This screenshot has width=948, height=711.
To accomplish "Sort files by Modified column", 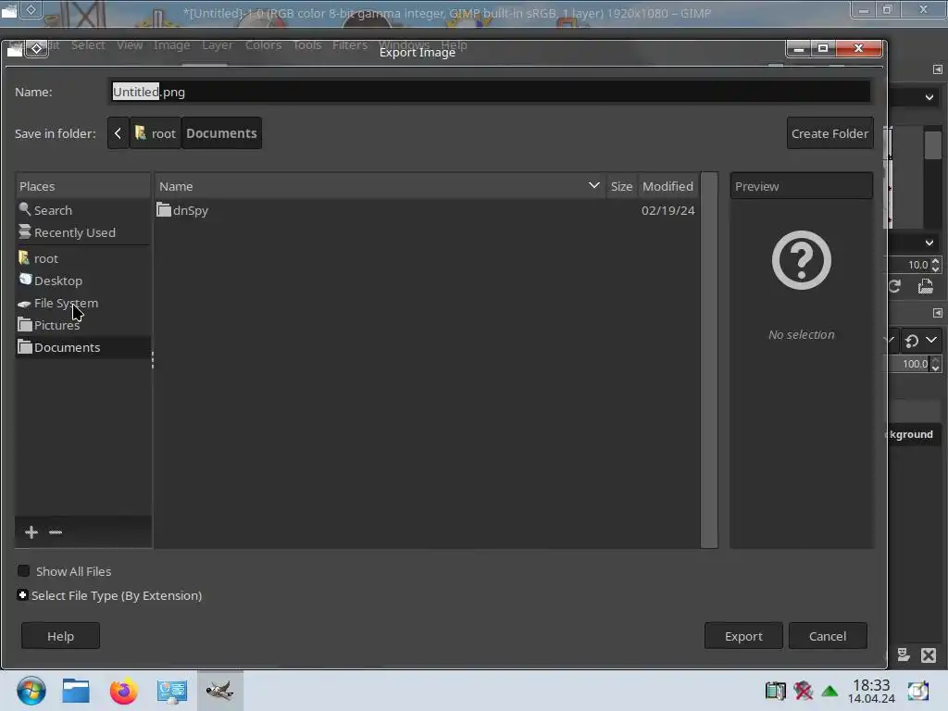I will click(x=667, y=186).
